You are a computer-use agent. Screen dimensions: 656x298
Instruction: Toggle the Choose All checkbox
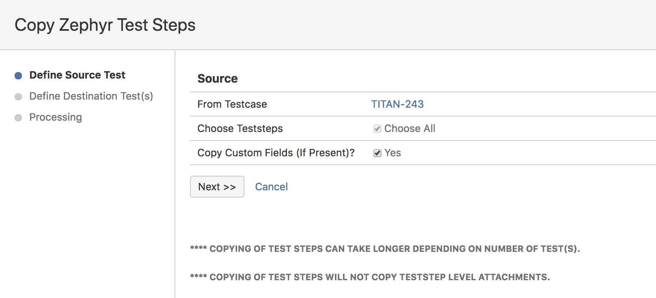(x=377, y=128)
